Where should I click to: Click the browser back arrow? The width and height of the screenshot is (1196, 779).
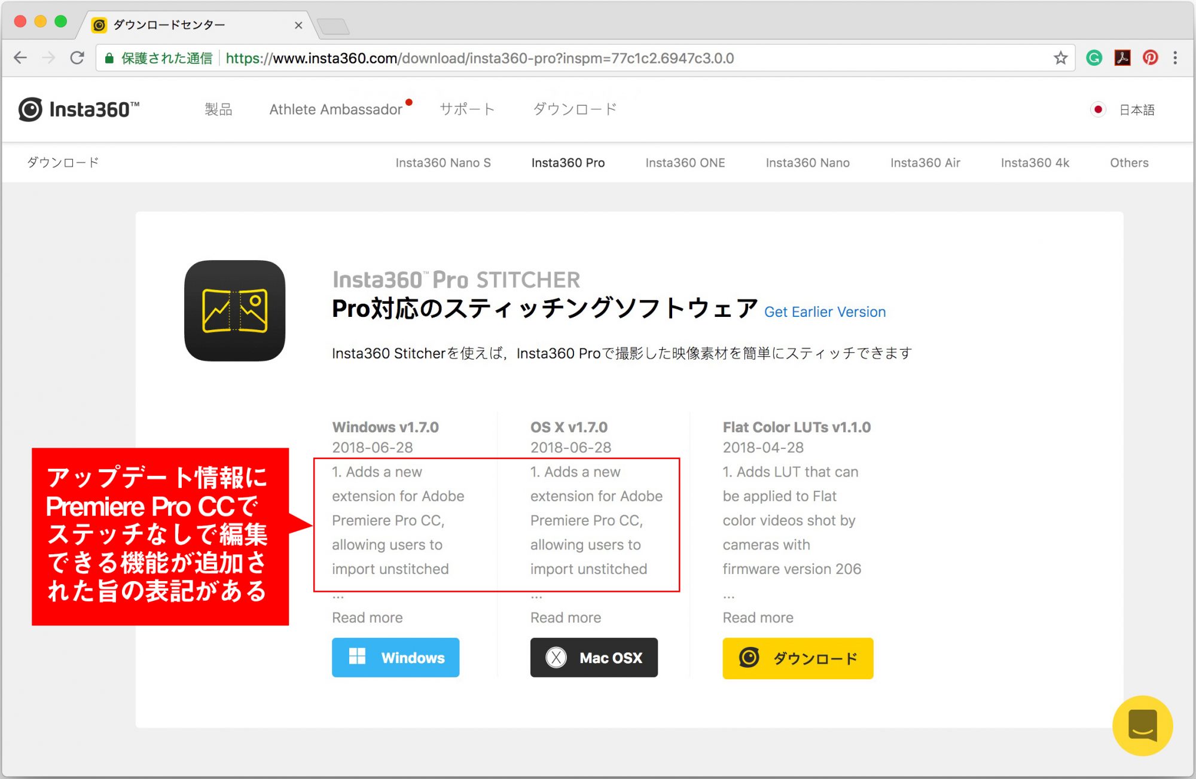21,58
